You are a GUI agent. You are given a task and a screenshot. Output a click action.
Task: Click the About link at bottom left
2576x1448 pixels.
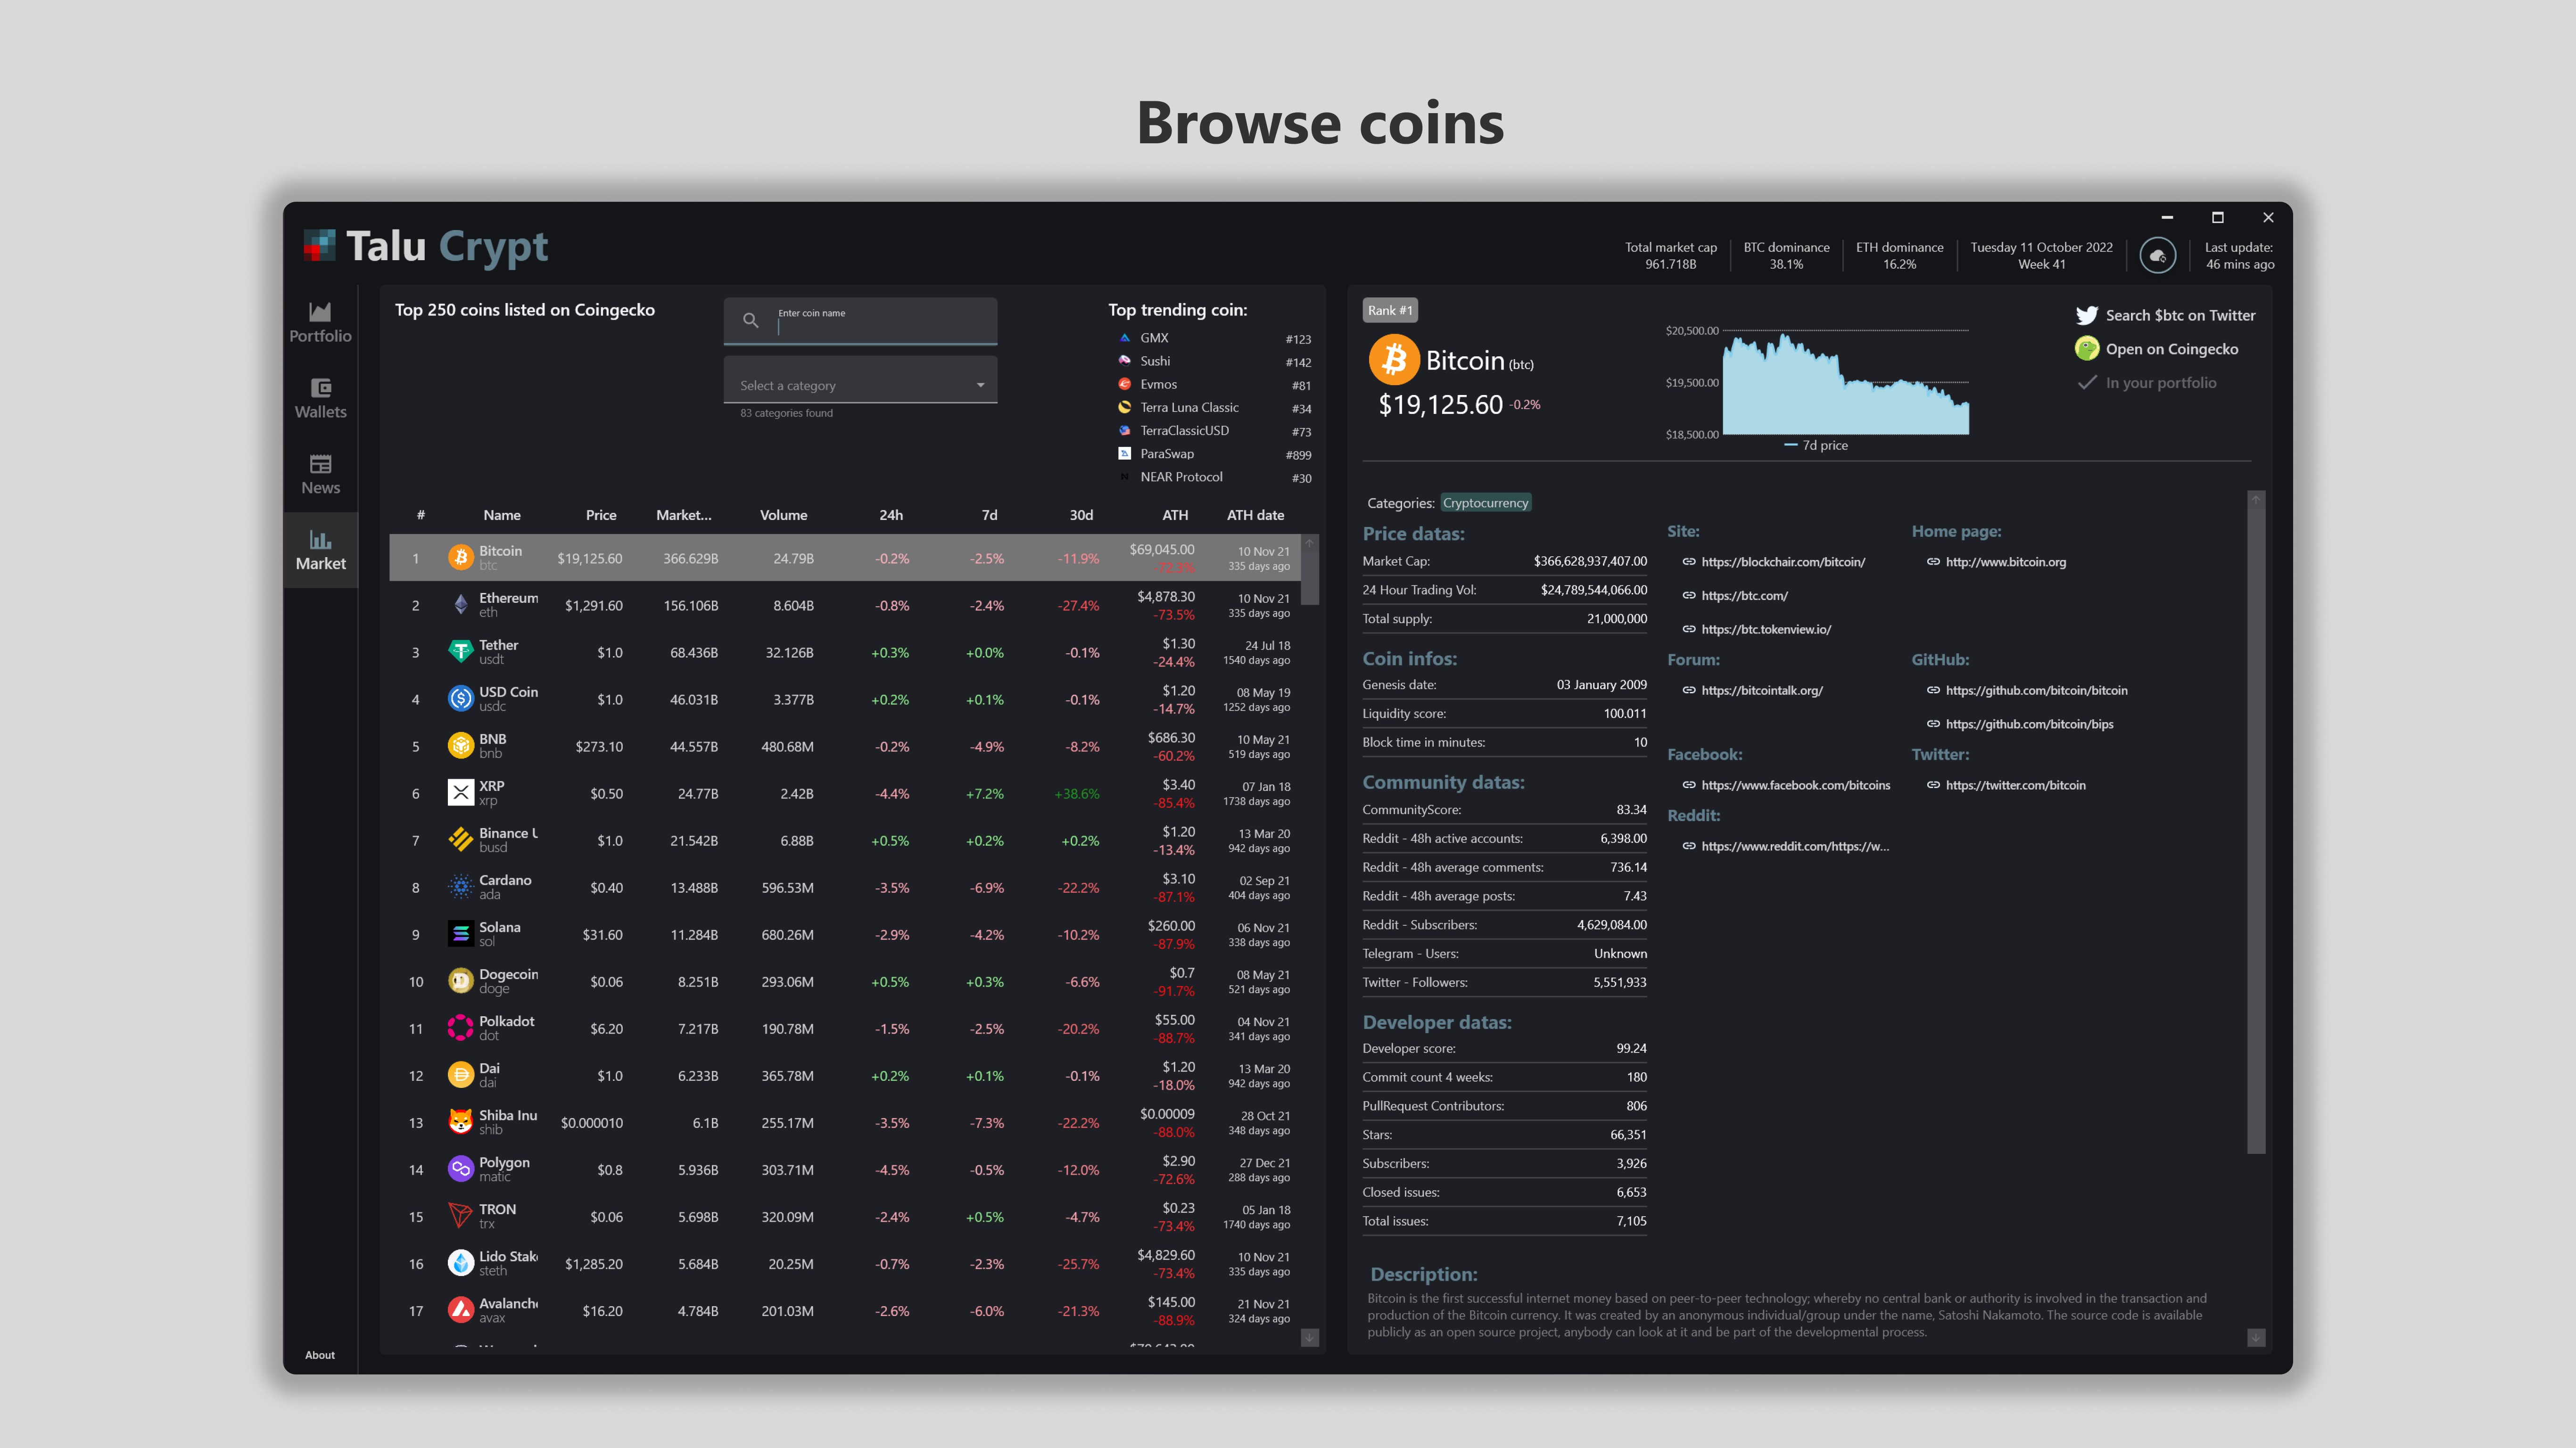point(320,1355)
